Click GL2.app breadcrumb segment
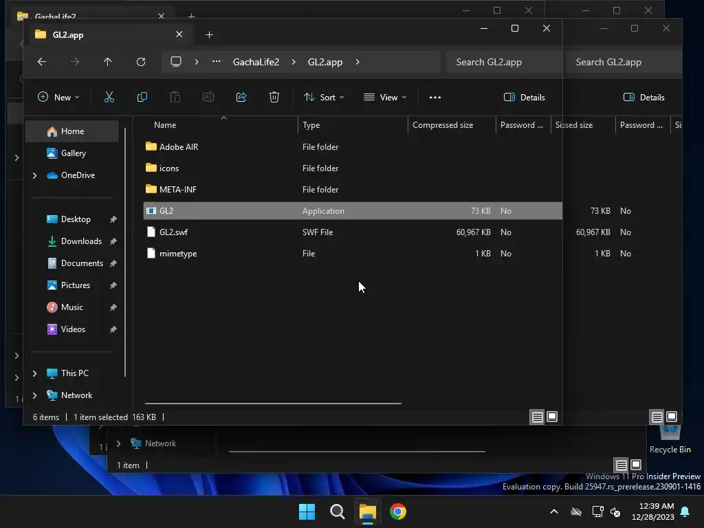 [325, 62]
